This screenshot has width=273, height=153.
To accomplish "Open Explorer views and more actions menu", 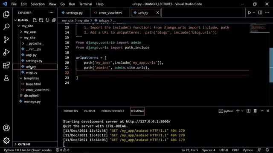I will coord(52,12).
